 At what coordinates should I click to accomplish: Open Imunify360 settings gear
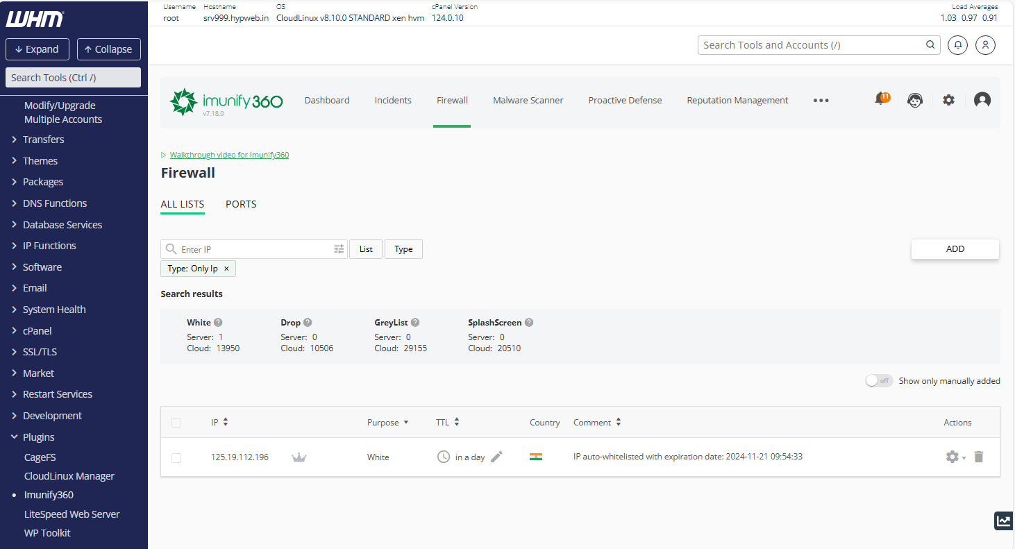tap(948, 100)
